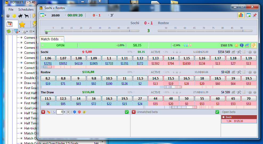Click the Rostov price ladder bar
The image size is (263, 144).
(x=149, y=87)
